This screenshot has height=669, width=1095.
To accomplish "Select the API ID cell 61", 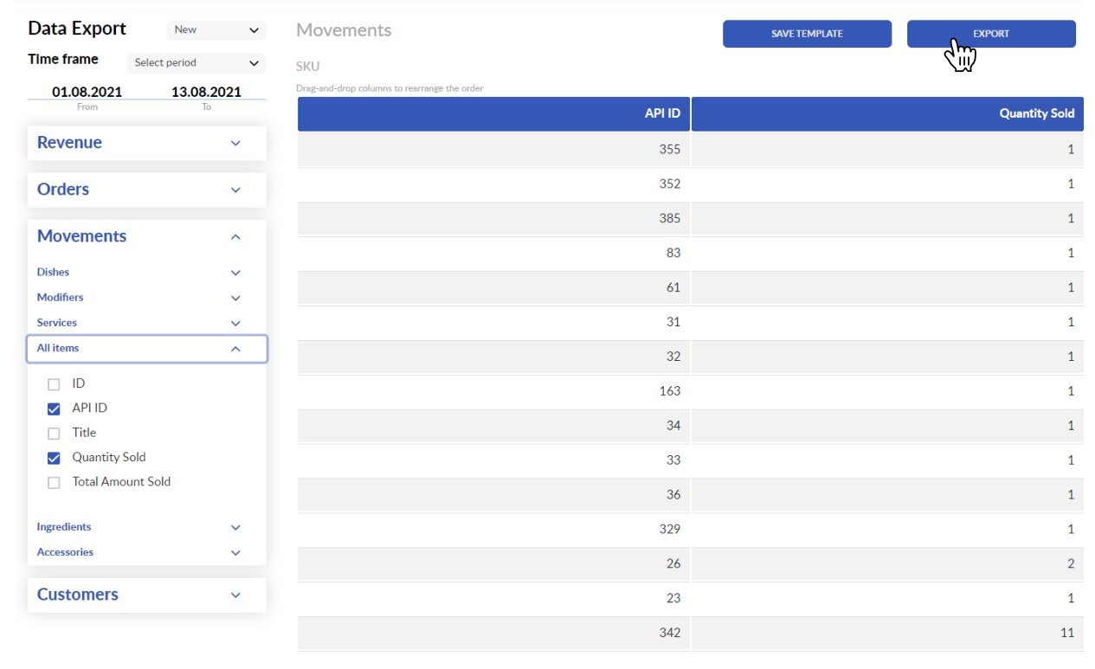I will coord(493,287).
